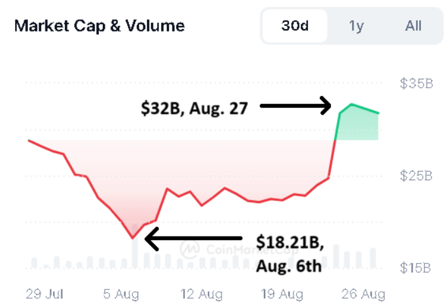Click the "$32B, Aug. 27" annotation
This screenshot has height=302, width=445.
click(194, 107)
